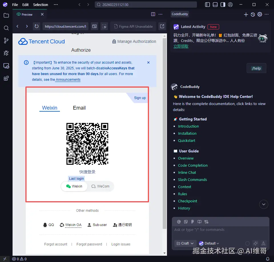Click the CodeBuddy logo in title bar

(5, 5)
